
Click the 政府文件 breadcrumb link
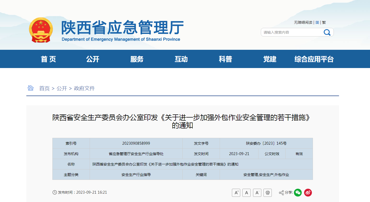coord(84,88)
